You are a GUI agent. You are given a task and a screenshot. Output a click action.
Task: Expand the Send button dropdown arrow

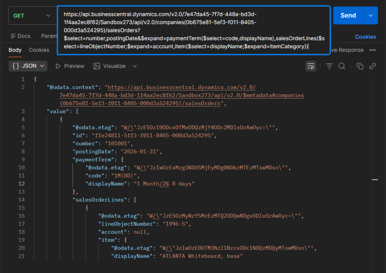click(371, 15)
